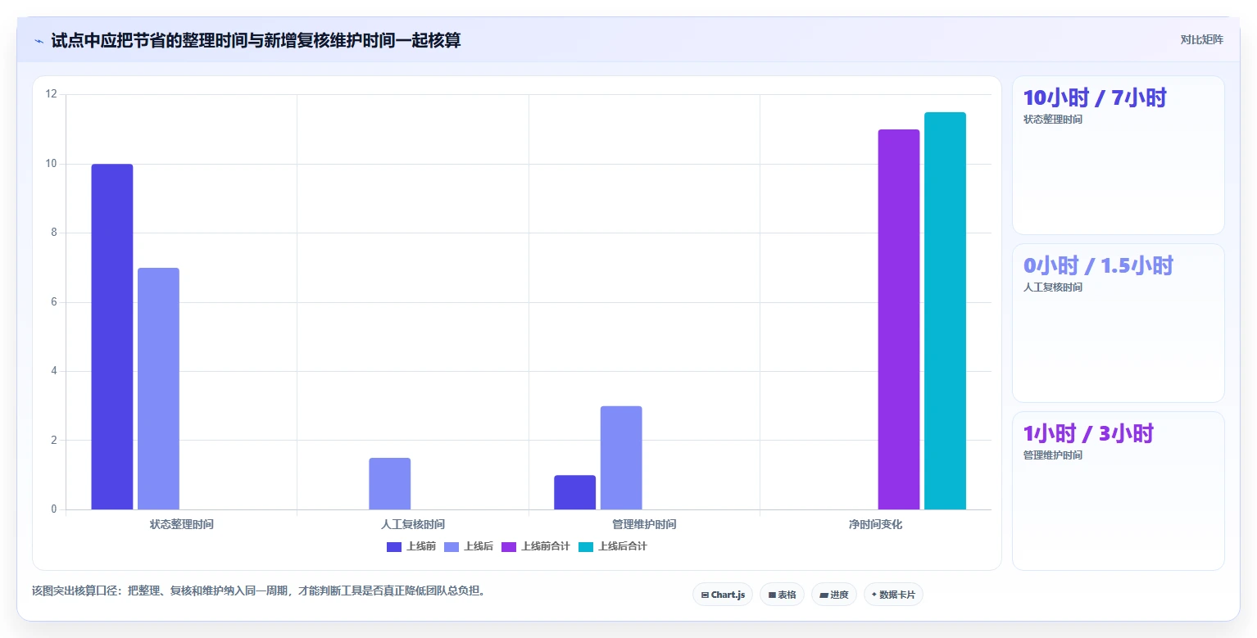Click the teal 上线后合计 bar
The image size is (1257, 638).
point(945,310)
